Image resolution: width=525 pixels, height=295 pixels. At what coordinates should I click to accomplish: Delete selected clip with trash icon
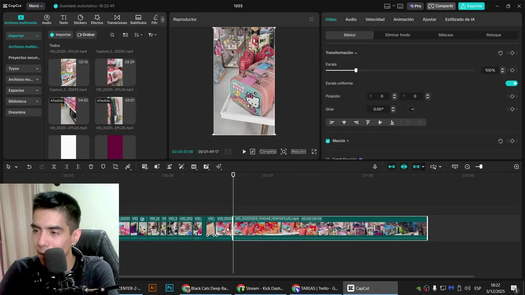(x=91, y=167)
